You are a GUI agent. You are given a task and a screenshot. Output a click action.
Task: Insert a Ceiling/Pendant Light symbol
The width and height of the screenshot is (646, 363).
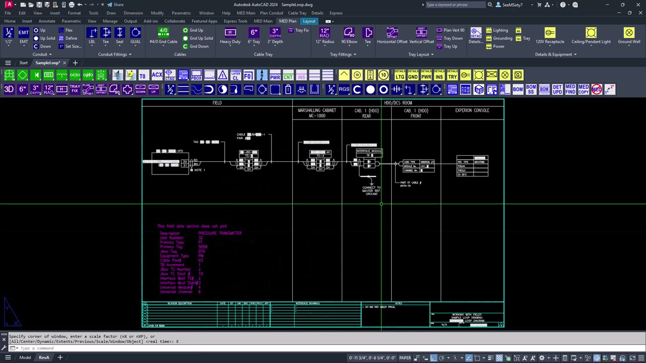coord(591,33)
